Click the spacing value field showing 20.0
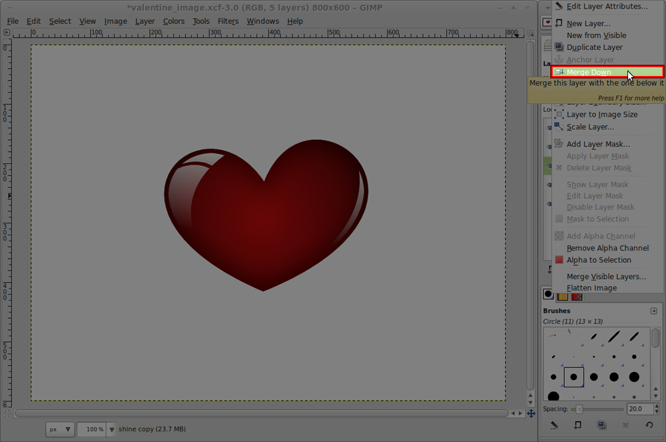Viewport: 666px width, 442px height. pyautogui.click(x=637, y=409)
